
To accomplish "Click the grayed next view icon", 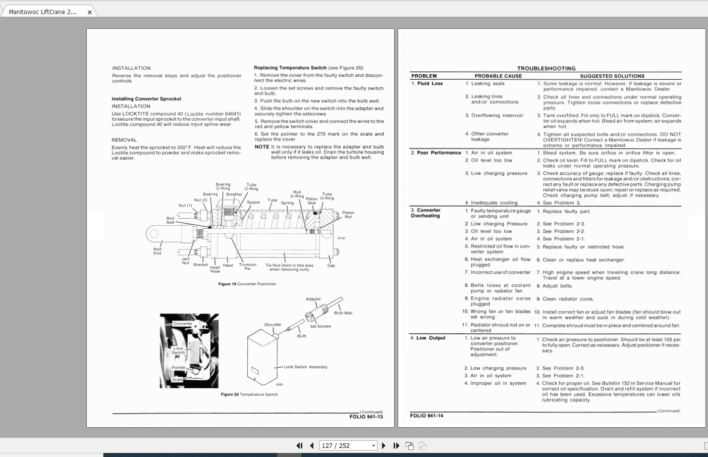I will 423,445.
